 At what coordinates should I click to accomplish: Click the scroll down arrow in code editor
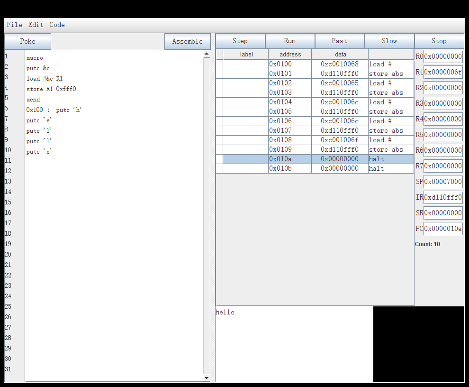click(x=207, y=378)
